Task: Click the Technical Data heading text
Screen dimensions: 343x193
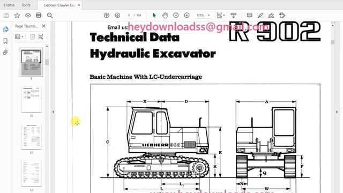Action: click(x=135, y=37)
